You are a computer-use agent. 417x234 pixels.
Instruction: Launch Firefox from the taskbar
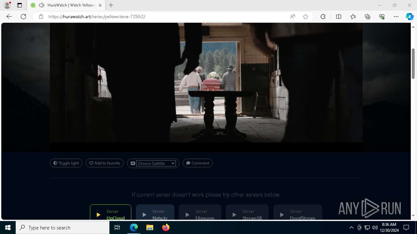(166, 227)
